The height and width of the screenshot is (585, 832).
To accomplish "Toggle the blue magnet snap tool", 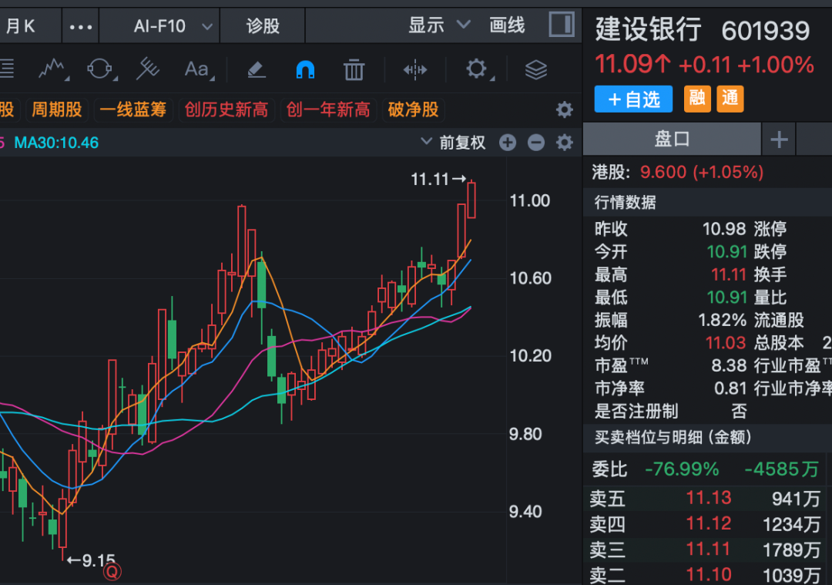I will pyautogui.click(x=305, y=69).
